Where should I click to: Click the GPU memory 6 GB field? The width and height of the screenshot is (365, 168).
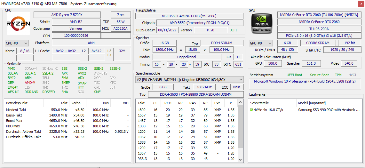pyautogui.click(x=288, y=43)
